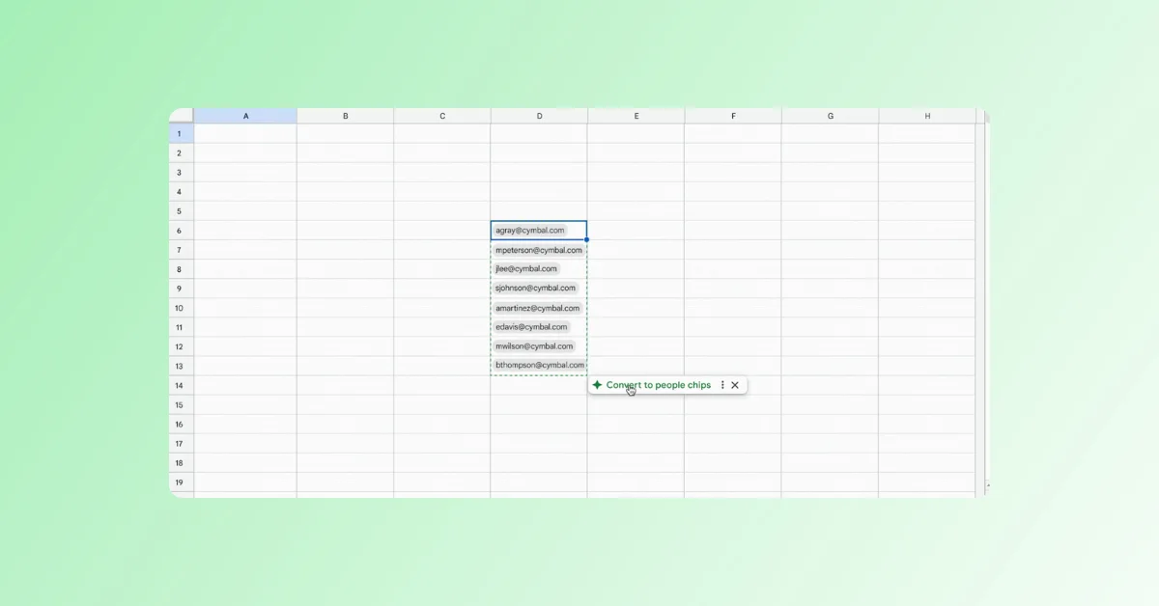
Task: Select column H header
Action: (927, 116)
